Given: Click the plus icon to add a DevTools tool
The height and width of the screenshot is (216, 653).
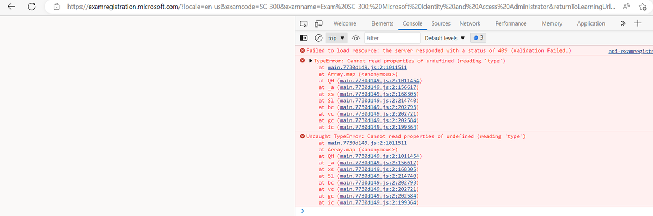Looking at the screenshot, I should 638,23.
